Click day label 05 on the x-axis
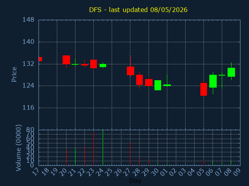 click(x=201, y=172)
